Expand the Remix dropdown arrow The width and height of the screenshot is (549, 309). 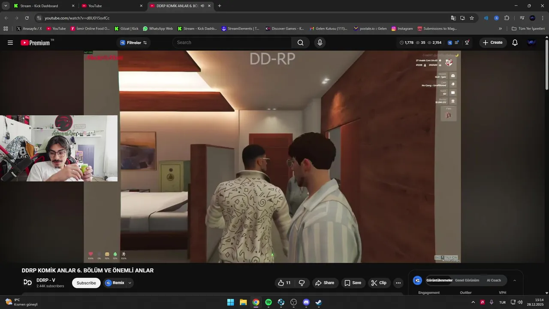[x=130, y=283]
